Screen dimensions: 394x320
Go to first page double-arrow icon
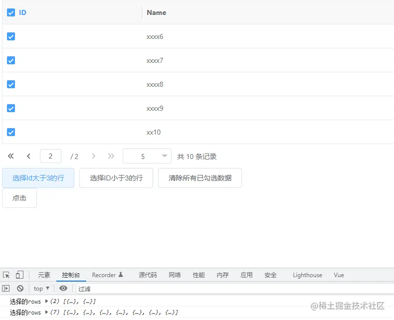10,156
